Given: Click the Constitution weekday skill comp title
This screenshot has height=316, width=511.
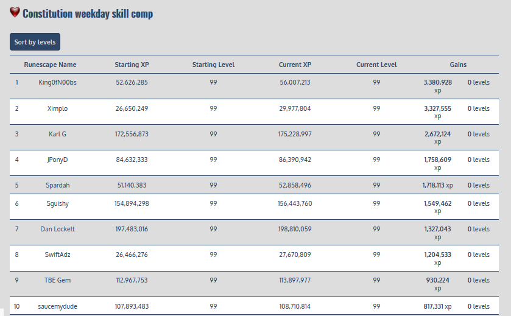Looking at the screenshot, I should click(x=88, y=13).
